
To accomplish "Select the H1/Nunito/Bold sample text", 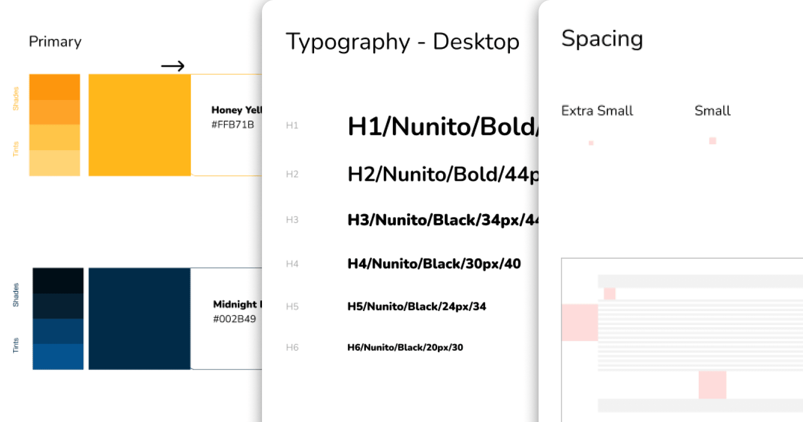I will (443, 127).
